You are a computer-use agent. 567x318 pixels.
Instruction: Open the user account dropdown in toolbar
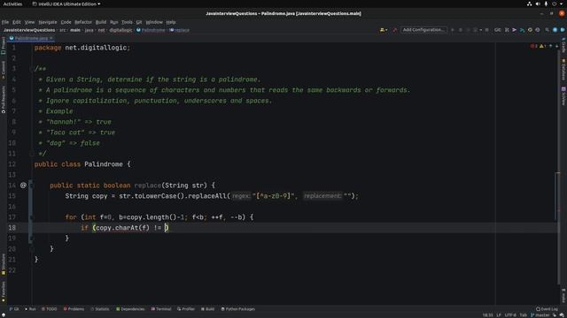pos(384,30)
